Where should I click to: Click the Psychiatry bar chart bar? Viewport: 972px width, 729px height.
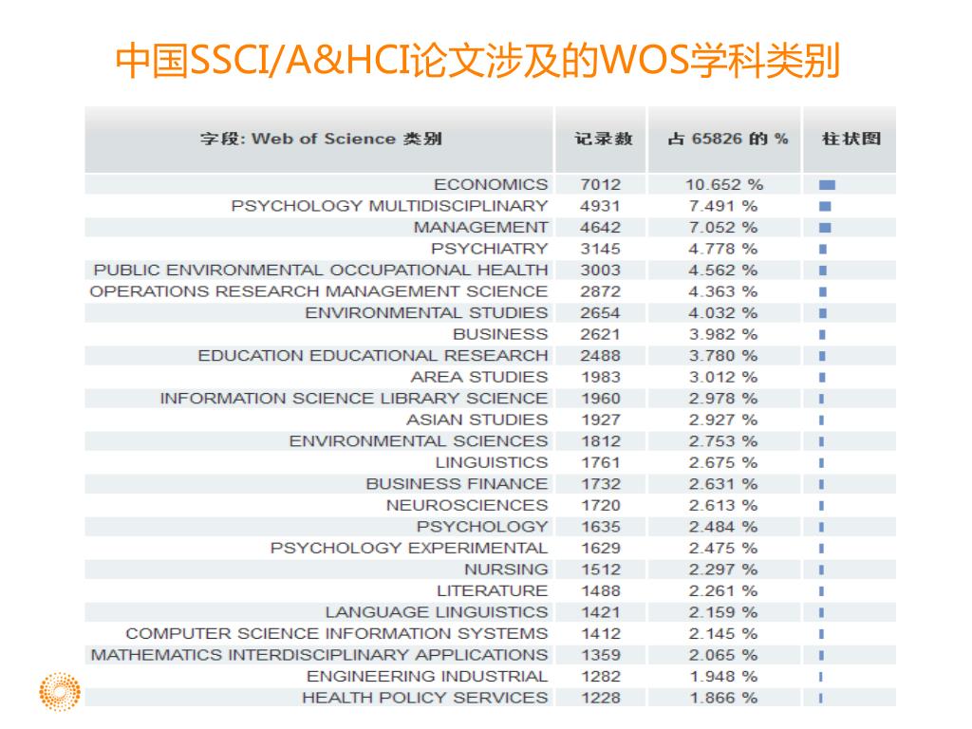point(823,250)
